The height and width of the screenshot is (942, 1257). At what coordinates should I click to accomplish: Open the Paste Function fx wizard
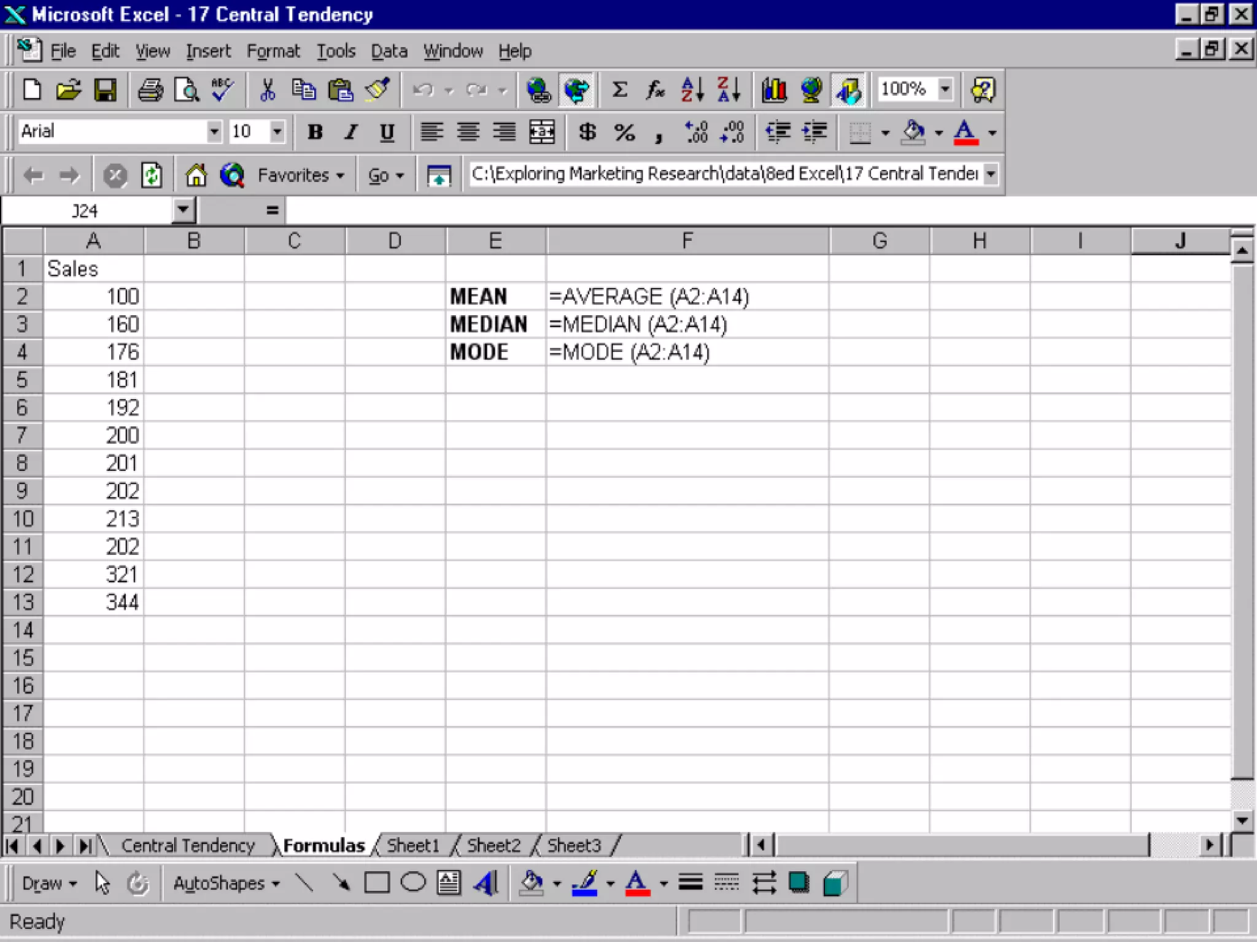(x=655, y=90)
